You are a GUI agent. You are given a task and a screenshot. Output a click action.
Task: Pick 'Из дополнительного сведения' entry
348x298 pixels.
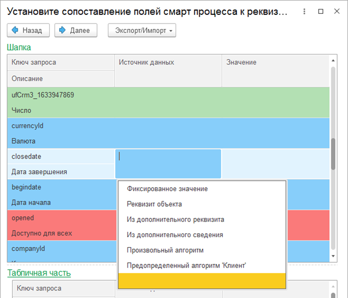pos(175,234)
